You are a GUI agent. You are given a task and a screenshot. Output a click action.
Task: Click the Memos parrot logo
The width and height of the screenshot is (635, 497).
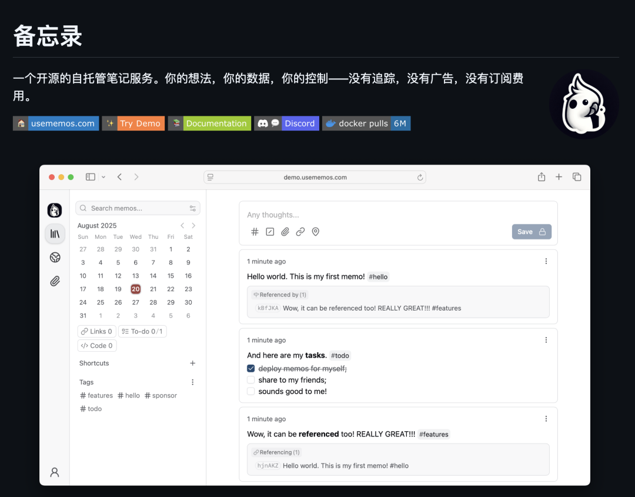[55, 210]
